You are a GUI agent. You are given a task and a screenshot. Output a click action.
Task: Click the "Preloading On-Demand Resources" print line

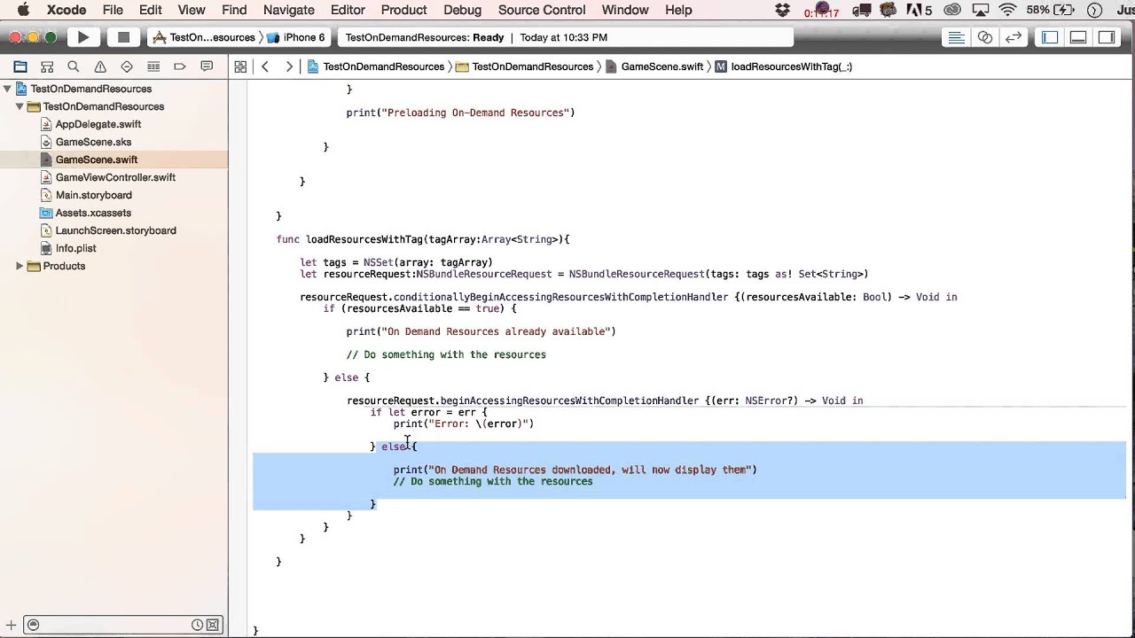[460, 113]
